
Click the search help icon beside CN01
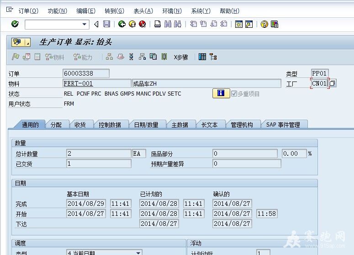coord(333,83)
